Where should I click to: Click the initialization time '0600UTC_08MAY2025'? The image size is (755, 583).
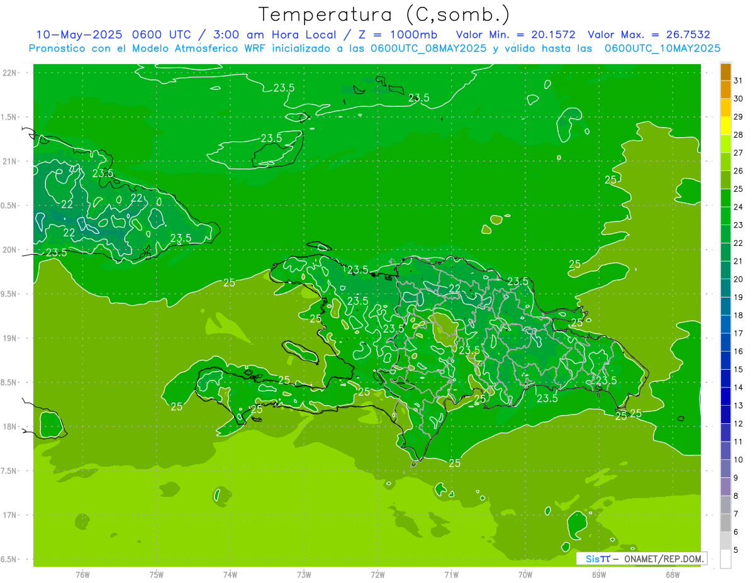(x=428, y=48)
